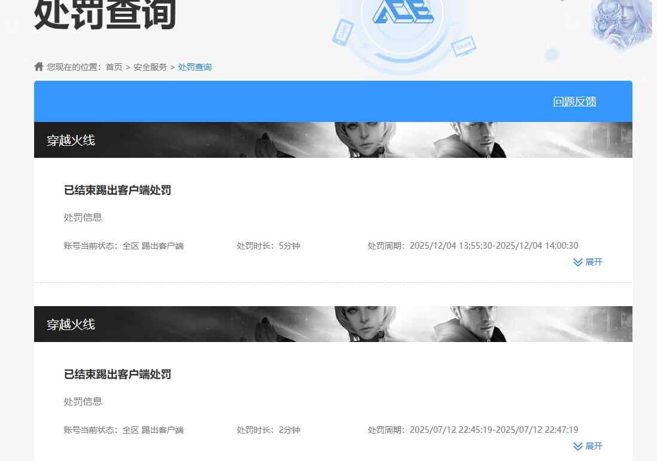Open the 问题反馈 link
657x461 pixels.
pos(574,101)
